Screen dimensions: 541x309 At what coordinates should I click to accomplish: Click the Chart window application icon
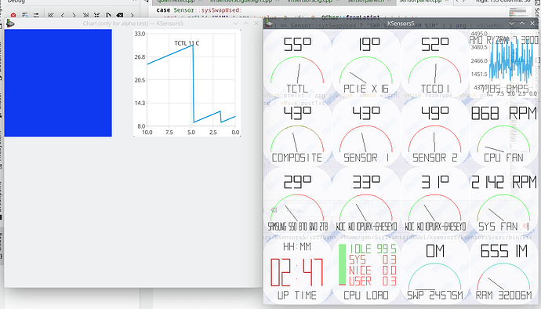pyautogui.click(x=10, y=24)
